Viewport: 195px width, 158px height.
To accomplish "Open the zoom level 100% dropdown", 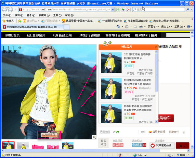I will [x=188, y=155].
